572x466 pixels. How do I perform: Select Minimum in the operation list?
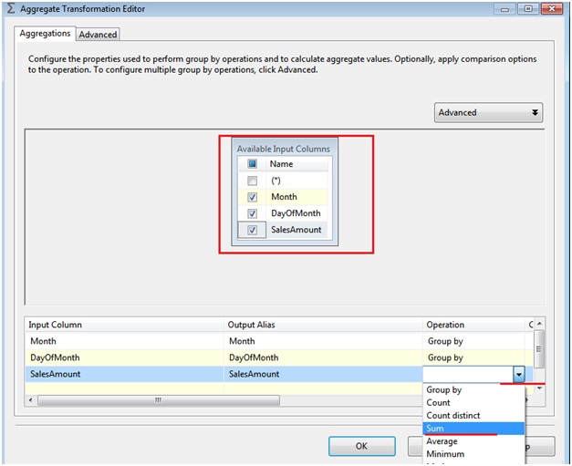473,454
